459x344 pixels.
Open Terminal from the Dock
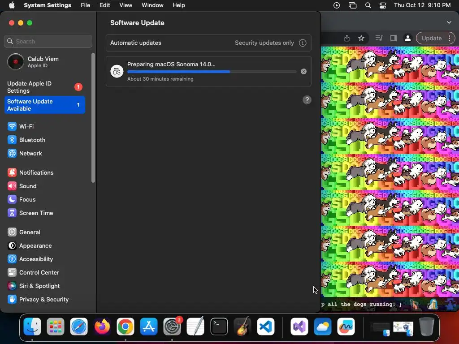219,327
